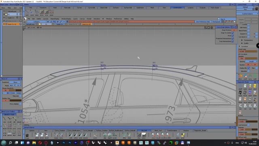Select the vector construction tool icon
The image size is (259, 146).
click(x=32, y=12)
